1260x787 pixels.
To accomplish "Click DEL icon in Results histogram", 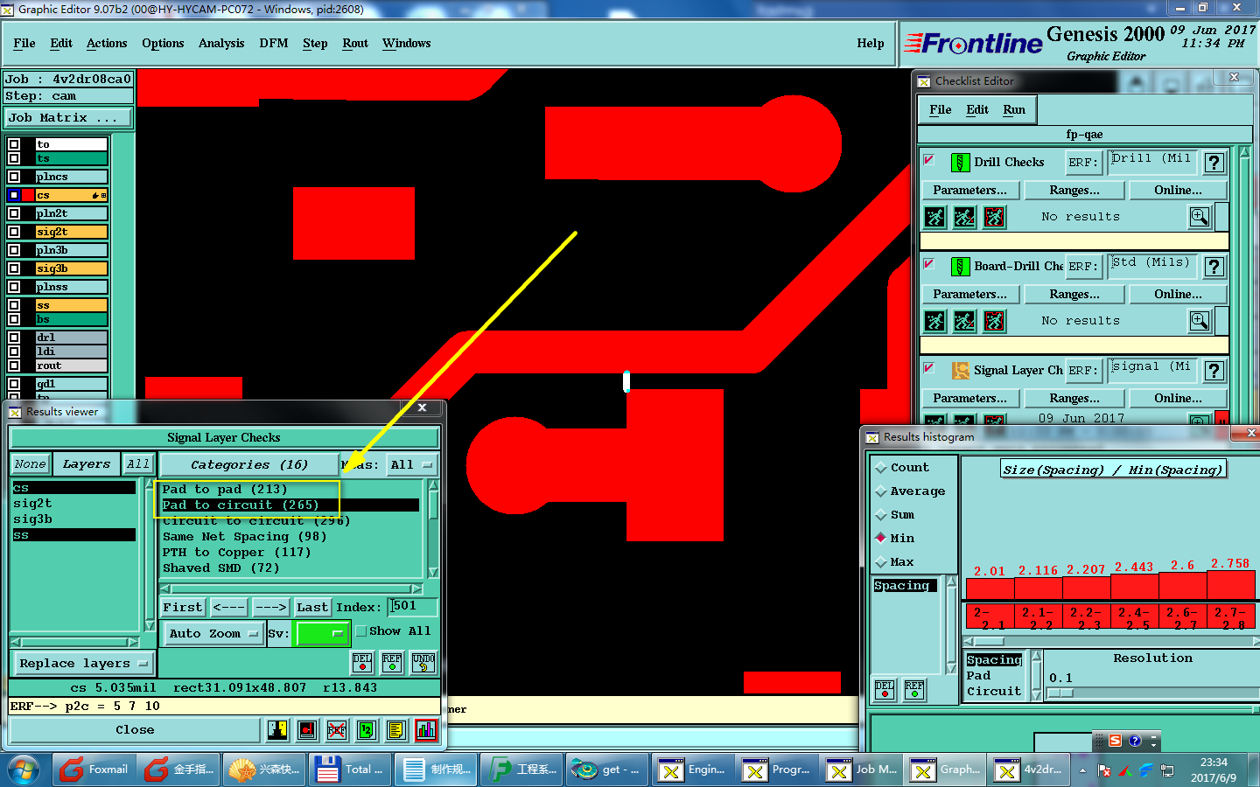I will pyautogui.click(x=885, y=690).
